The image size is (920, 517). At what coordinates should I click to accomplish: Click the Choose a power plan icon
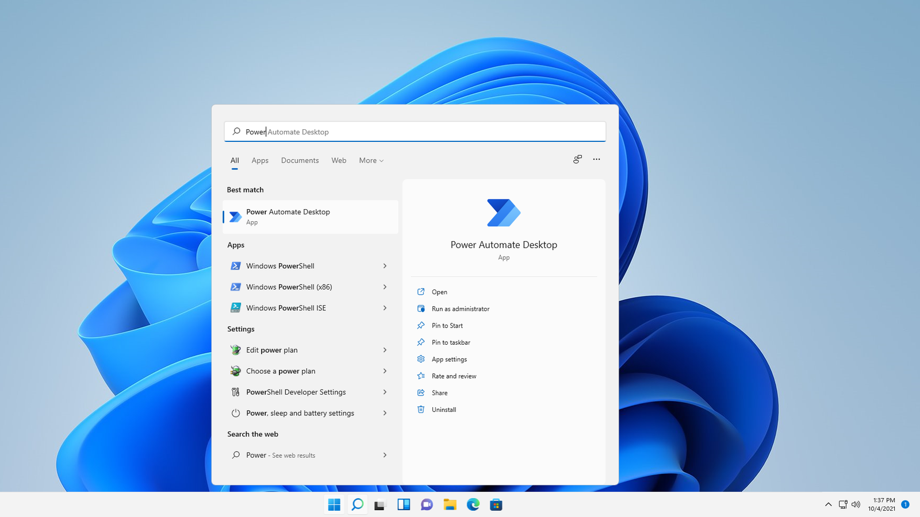[x=235, y=371]
